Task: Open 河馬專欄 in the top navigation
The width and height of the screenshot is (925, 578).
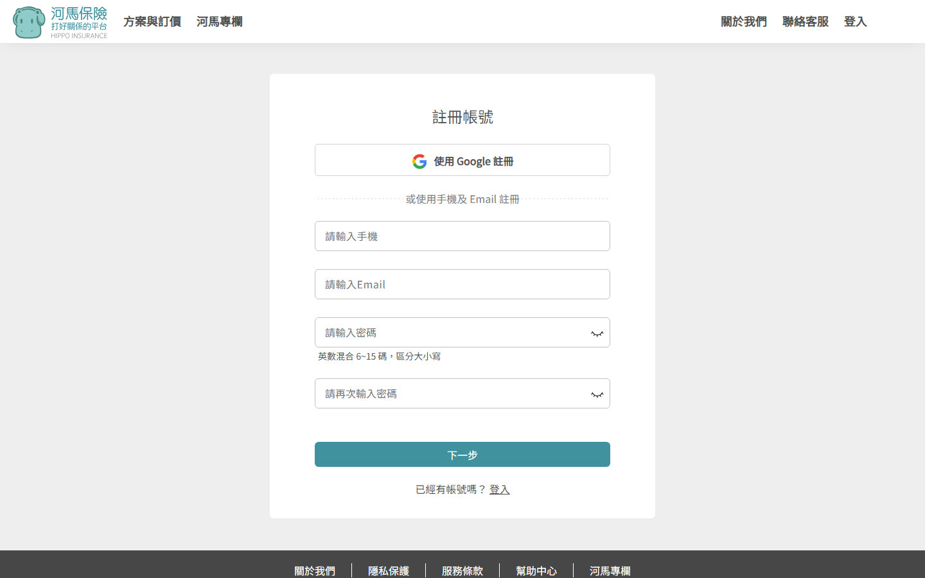Action: 219,21
